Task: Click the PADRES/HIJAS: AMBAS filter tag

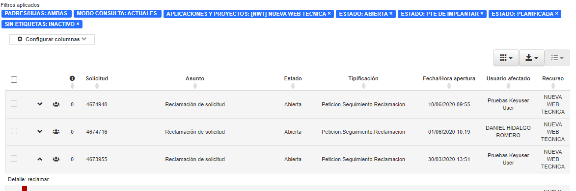Action: click(x=36, y=14)
